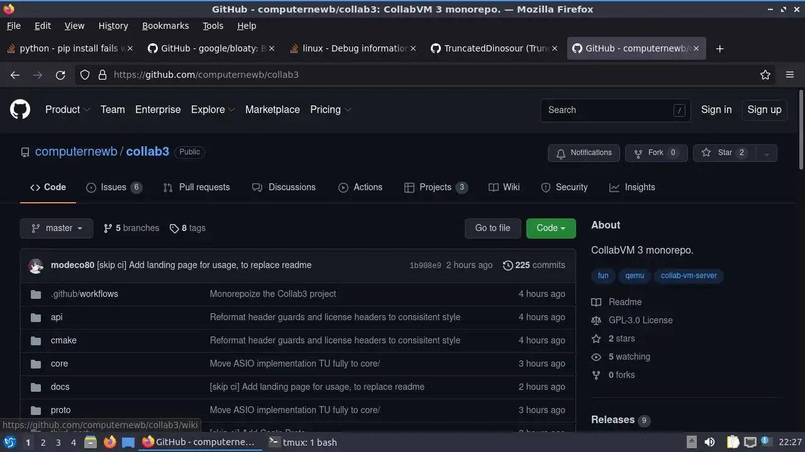Switch to the Issues tab
Screen dimensions: 805x452
[x=114, y=187]
